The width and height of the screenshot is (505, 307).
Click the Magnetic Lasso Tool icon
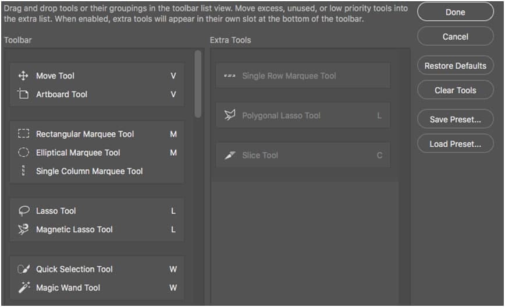(23, 230)
